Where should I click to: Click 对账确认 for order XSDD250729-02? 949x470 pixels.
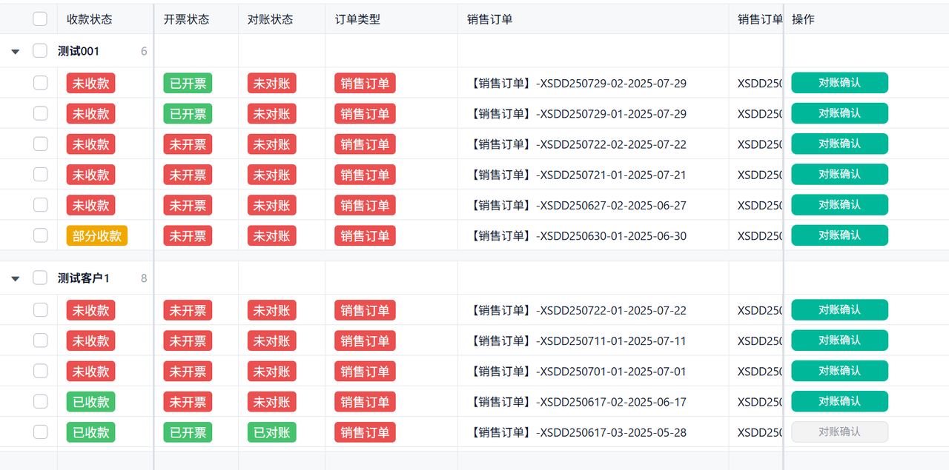(839, 83)
